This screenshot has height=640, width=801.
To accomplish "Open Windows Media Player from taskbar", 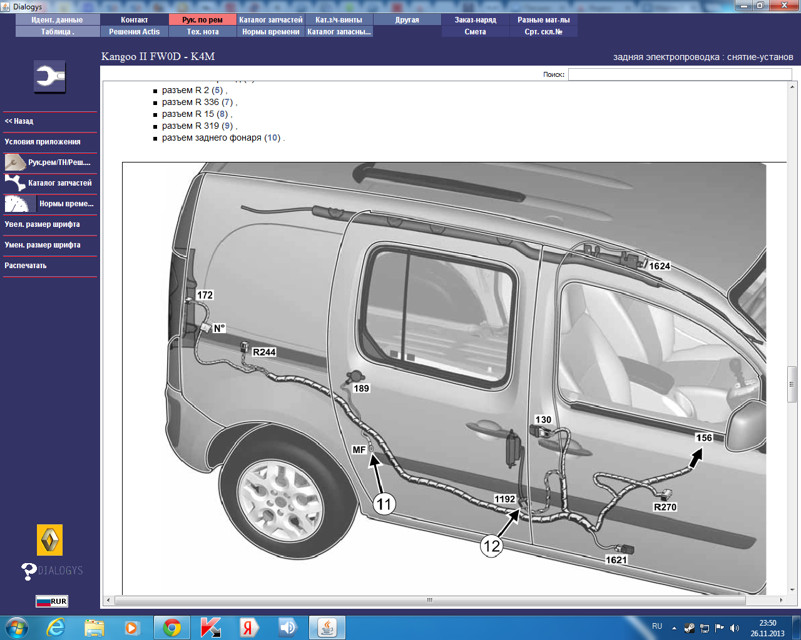I will pos(132,627).
